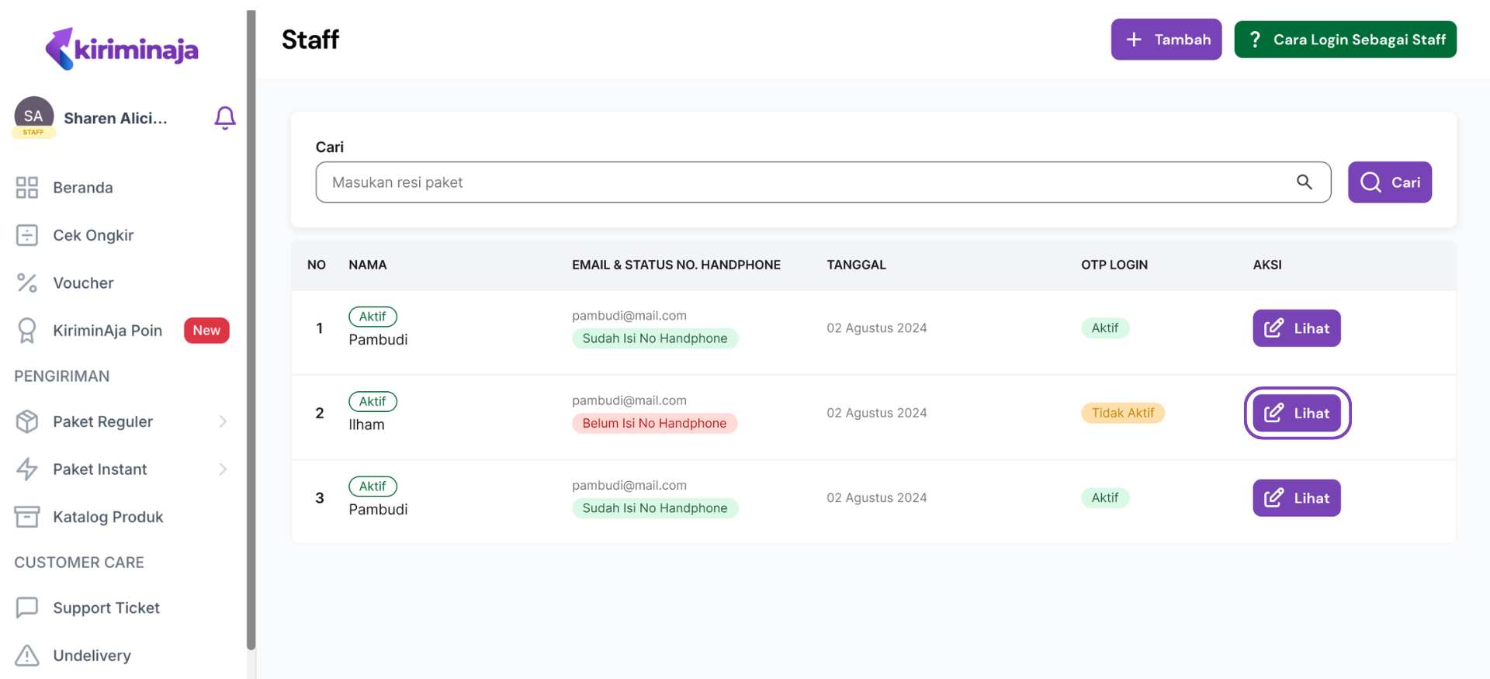1490x679 pixels.
Task: Click the AKSI column header
Action: coord(1267,265)
